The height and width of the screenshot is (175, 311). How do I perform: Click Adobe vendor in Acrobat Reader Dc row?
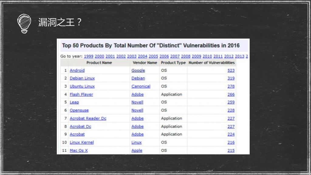[138, 118]
